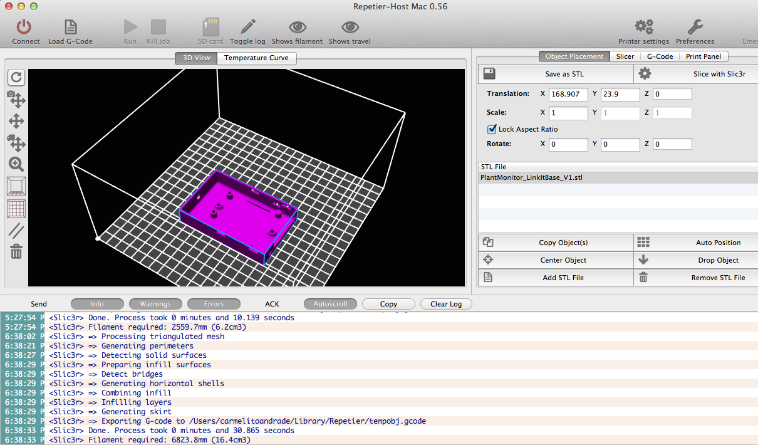Toggle Shows travel eye icon
This screenshot has width=758, height=445.
tap(350, 27)
